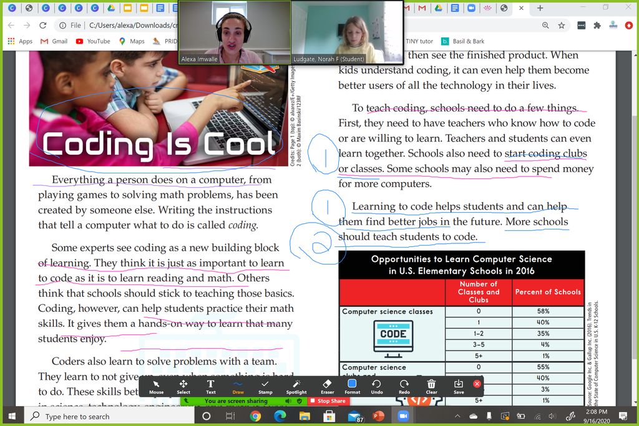The image size is (639, 426).
Task: Open the Zoom taskbar icon
Action: [x=403, y=416]
